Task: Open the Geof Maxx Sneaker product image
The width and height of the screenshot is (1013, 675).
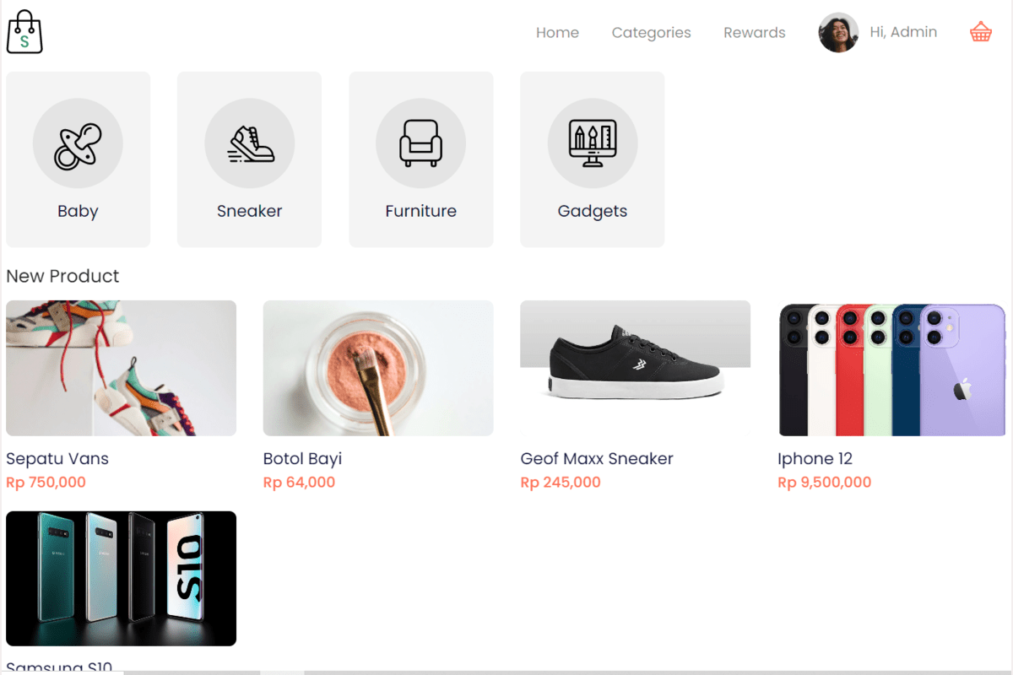Action: 635,368
